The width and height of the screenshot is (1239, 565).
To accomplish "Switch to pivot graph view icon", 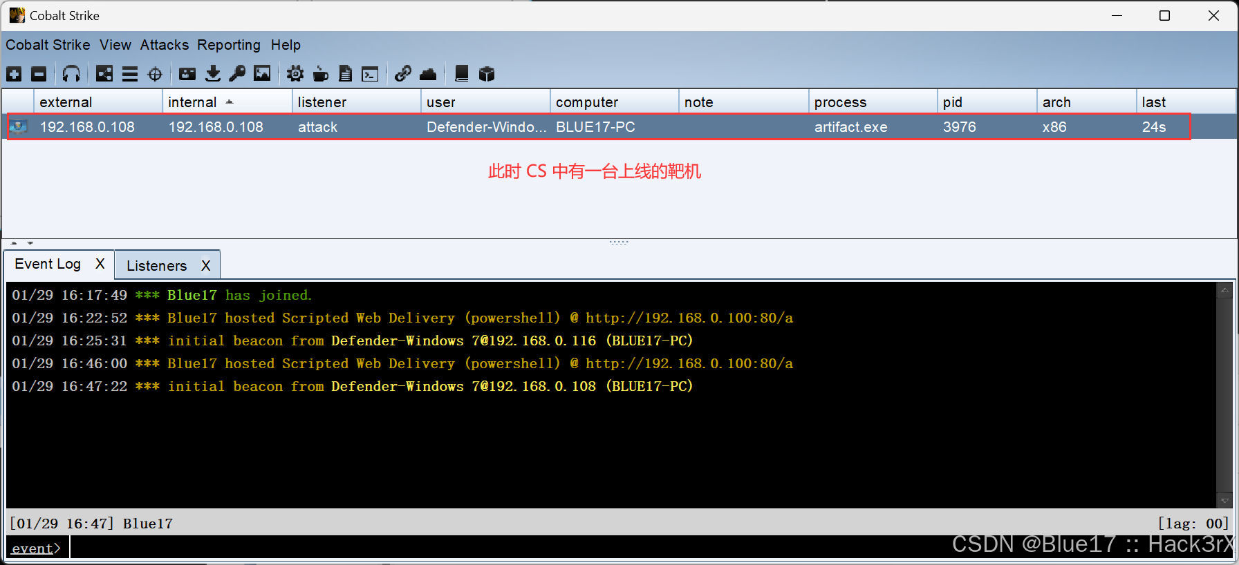I will coord(104,74).
